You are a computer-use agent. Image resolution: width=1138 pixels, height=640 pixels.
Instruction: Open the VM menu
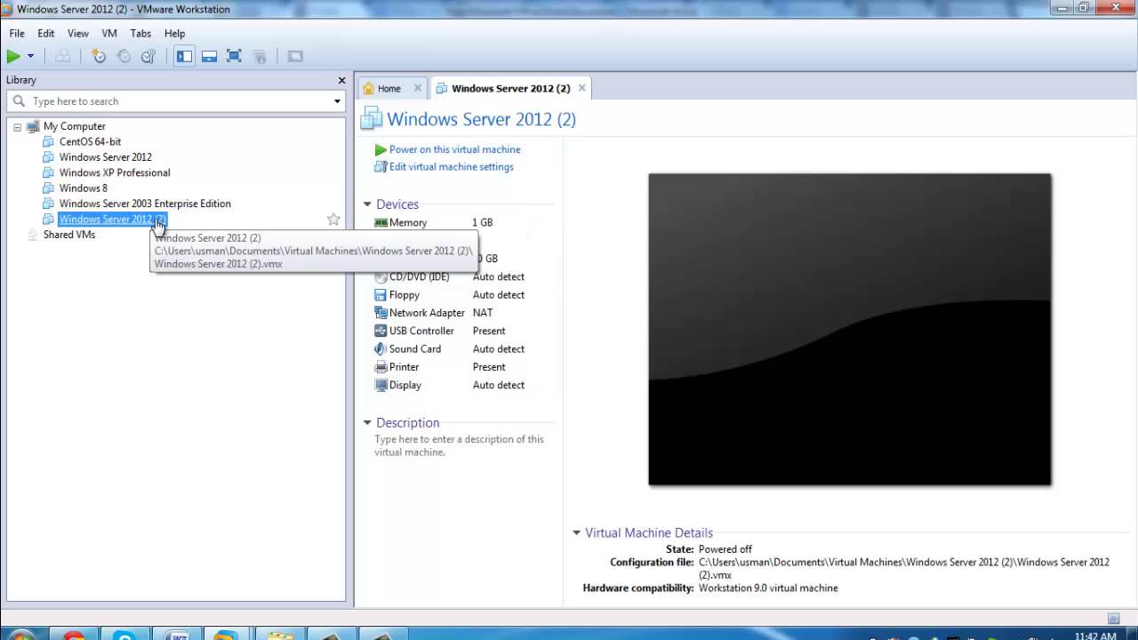point(109,33)
